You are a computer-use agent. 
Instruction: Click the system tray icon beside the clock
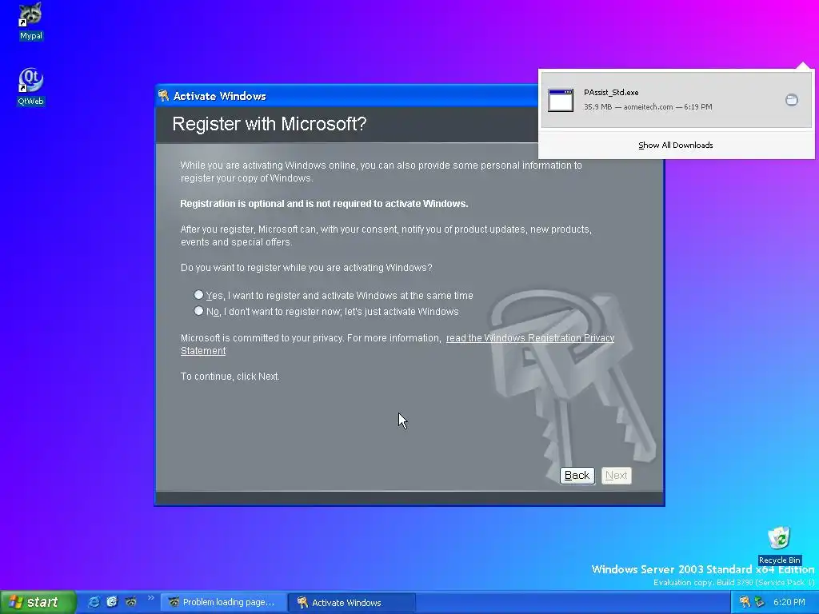(x=760, y=602)
